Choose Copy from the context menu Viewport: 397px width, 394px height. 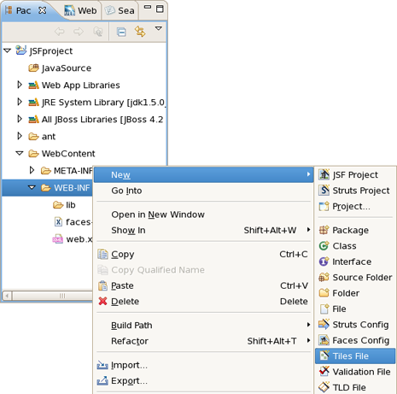coord(203,254)
